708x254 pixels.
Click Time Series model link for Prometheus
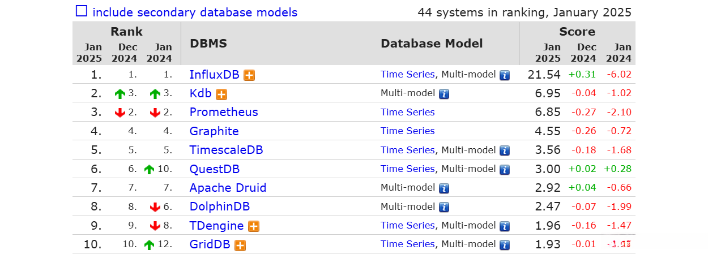pyautogui.click(x=407, y=112)
